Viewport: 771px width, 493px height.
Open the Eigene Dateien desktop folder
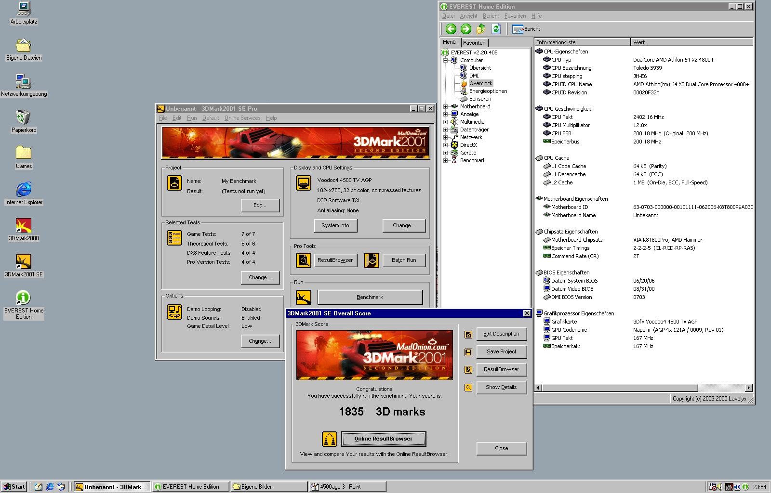24,50
